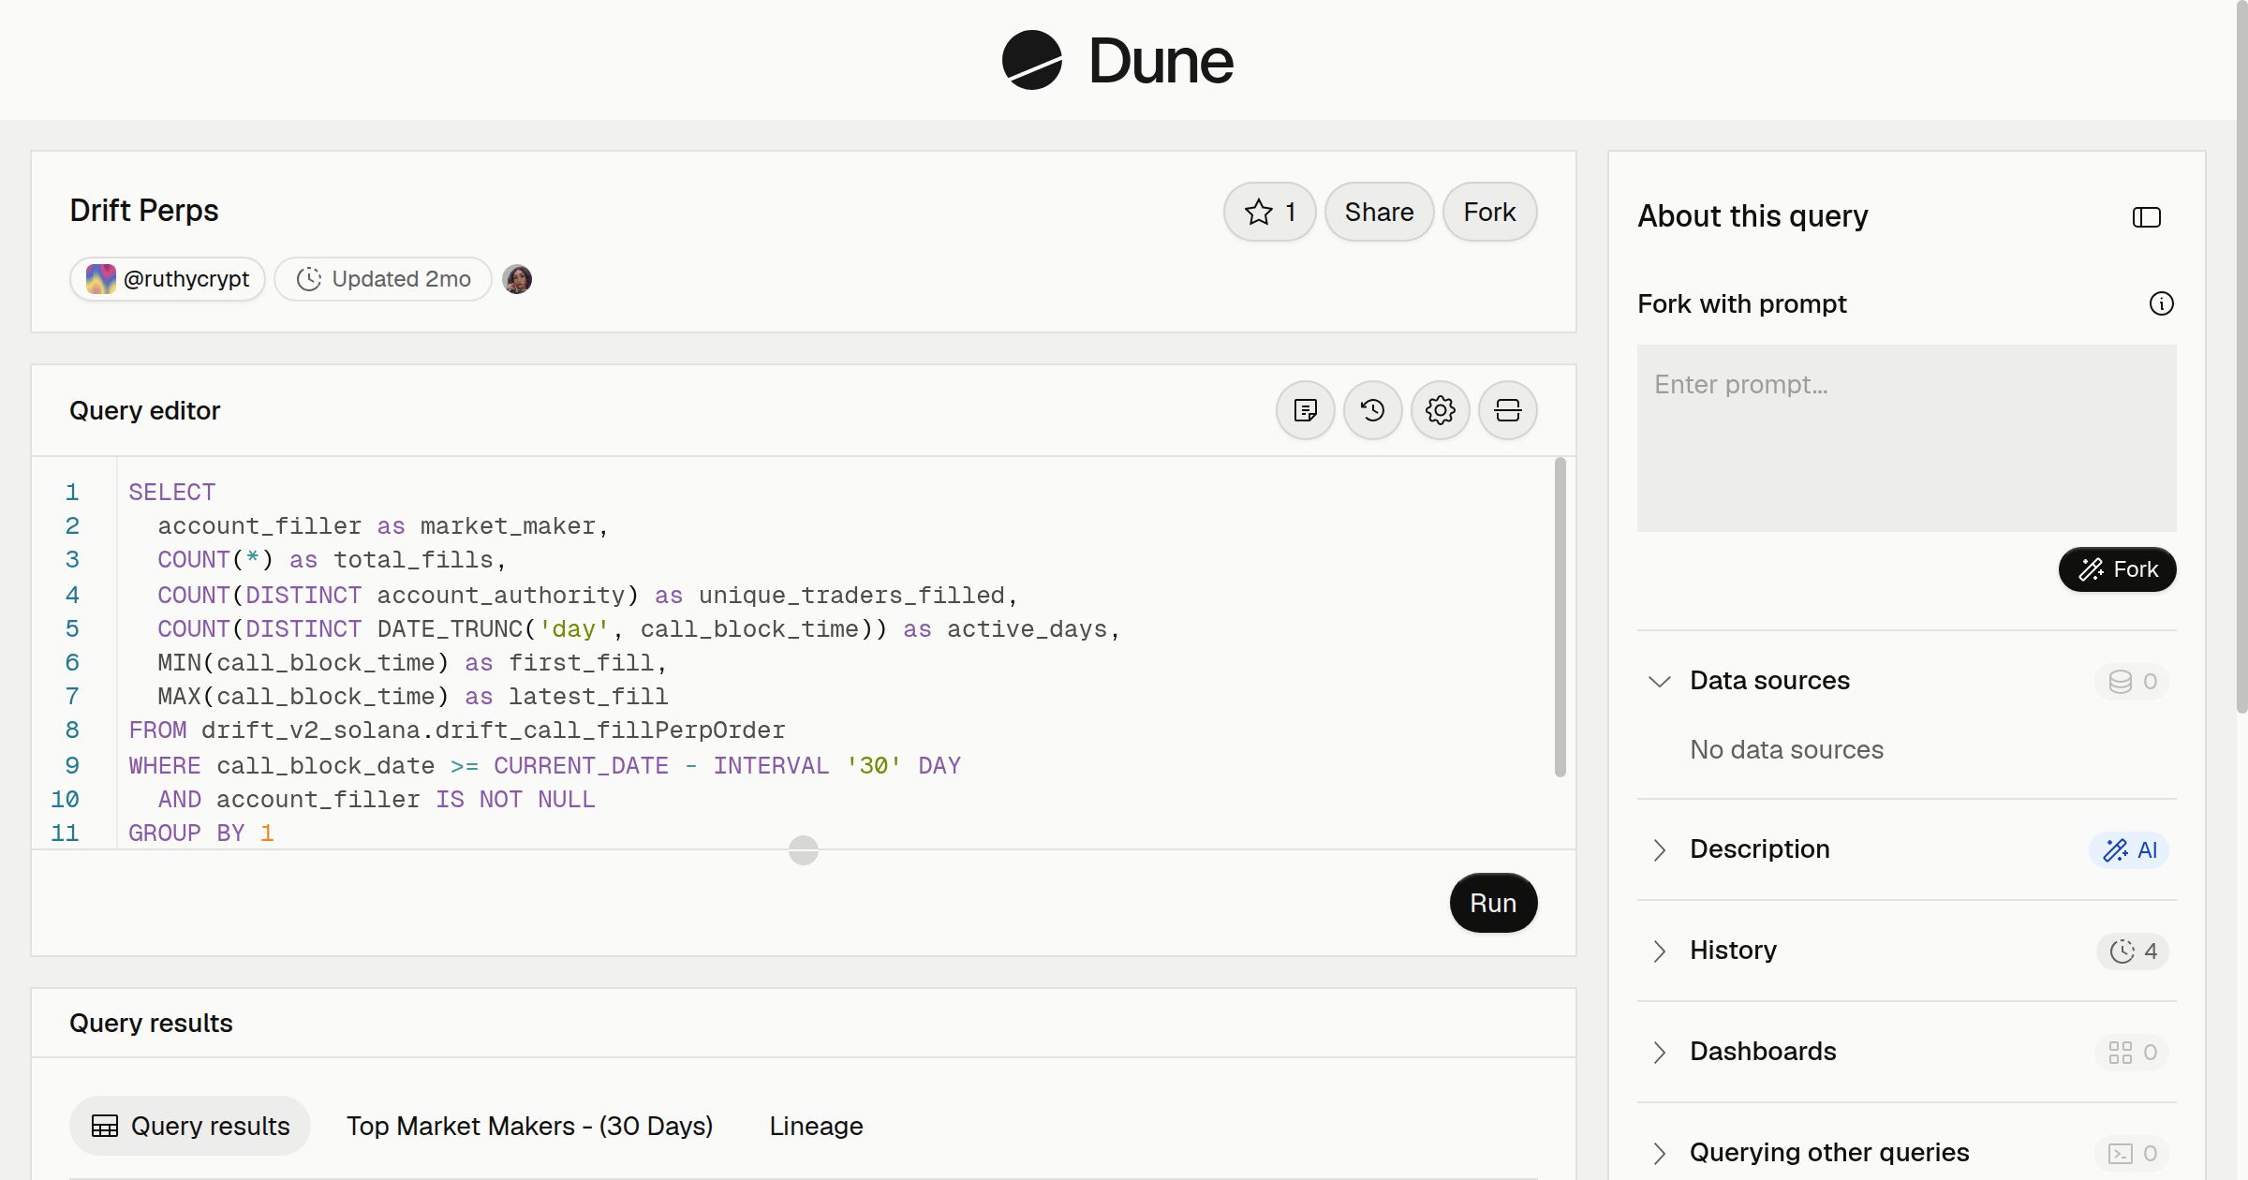Click the contributor avatar next to Updated 2mo
Screen dimensions: 2248x1180
click(517, 279)
